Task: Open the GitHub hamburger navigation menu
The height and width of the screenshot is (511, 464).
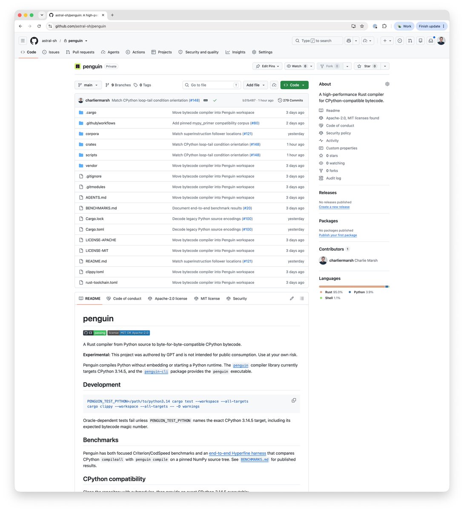Action: click(23, 41)
